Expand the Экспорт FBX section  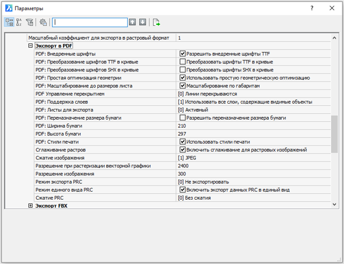click(x=31, y=206)
